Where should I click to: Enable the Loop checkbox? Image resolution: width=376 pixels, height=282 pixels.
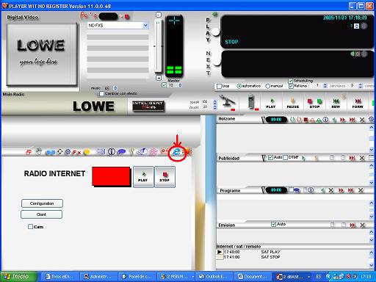click(220, 86)
